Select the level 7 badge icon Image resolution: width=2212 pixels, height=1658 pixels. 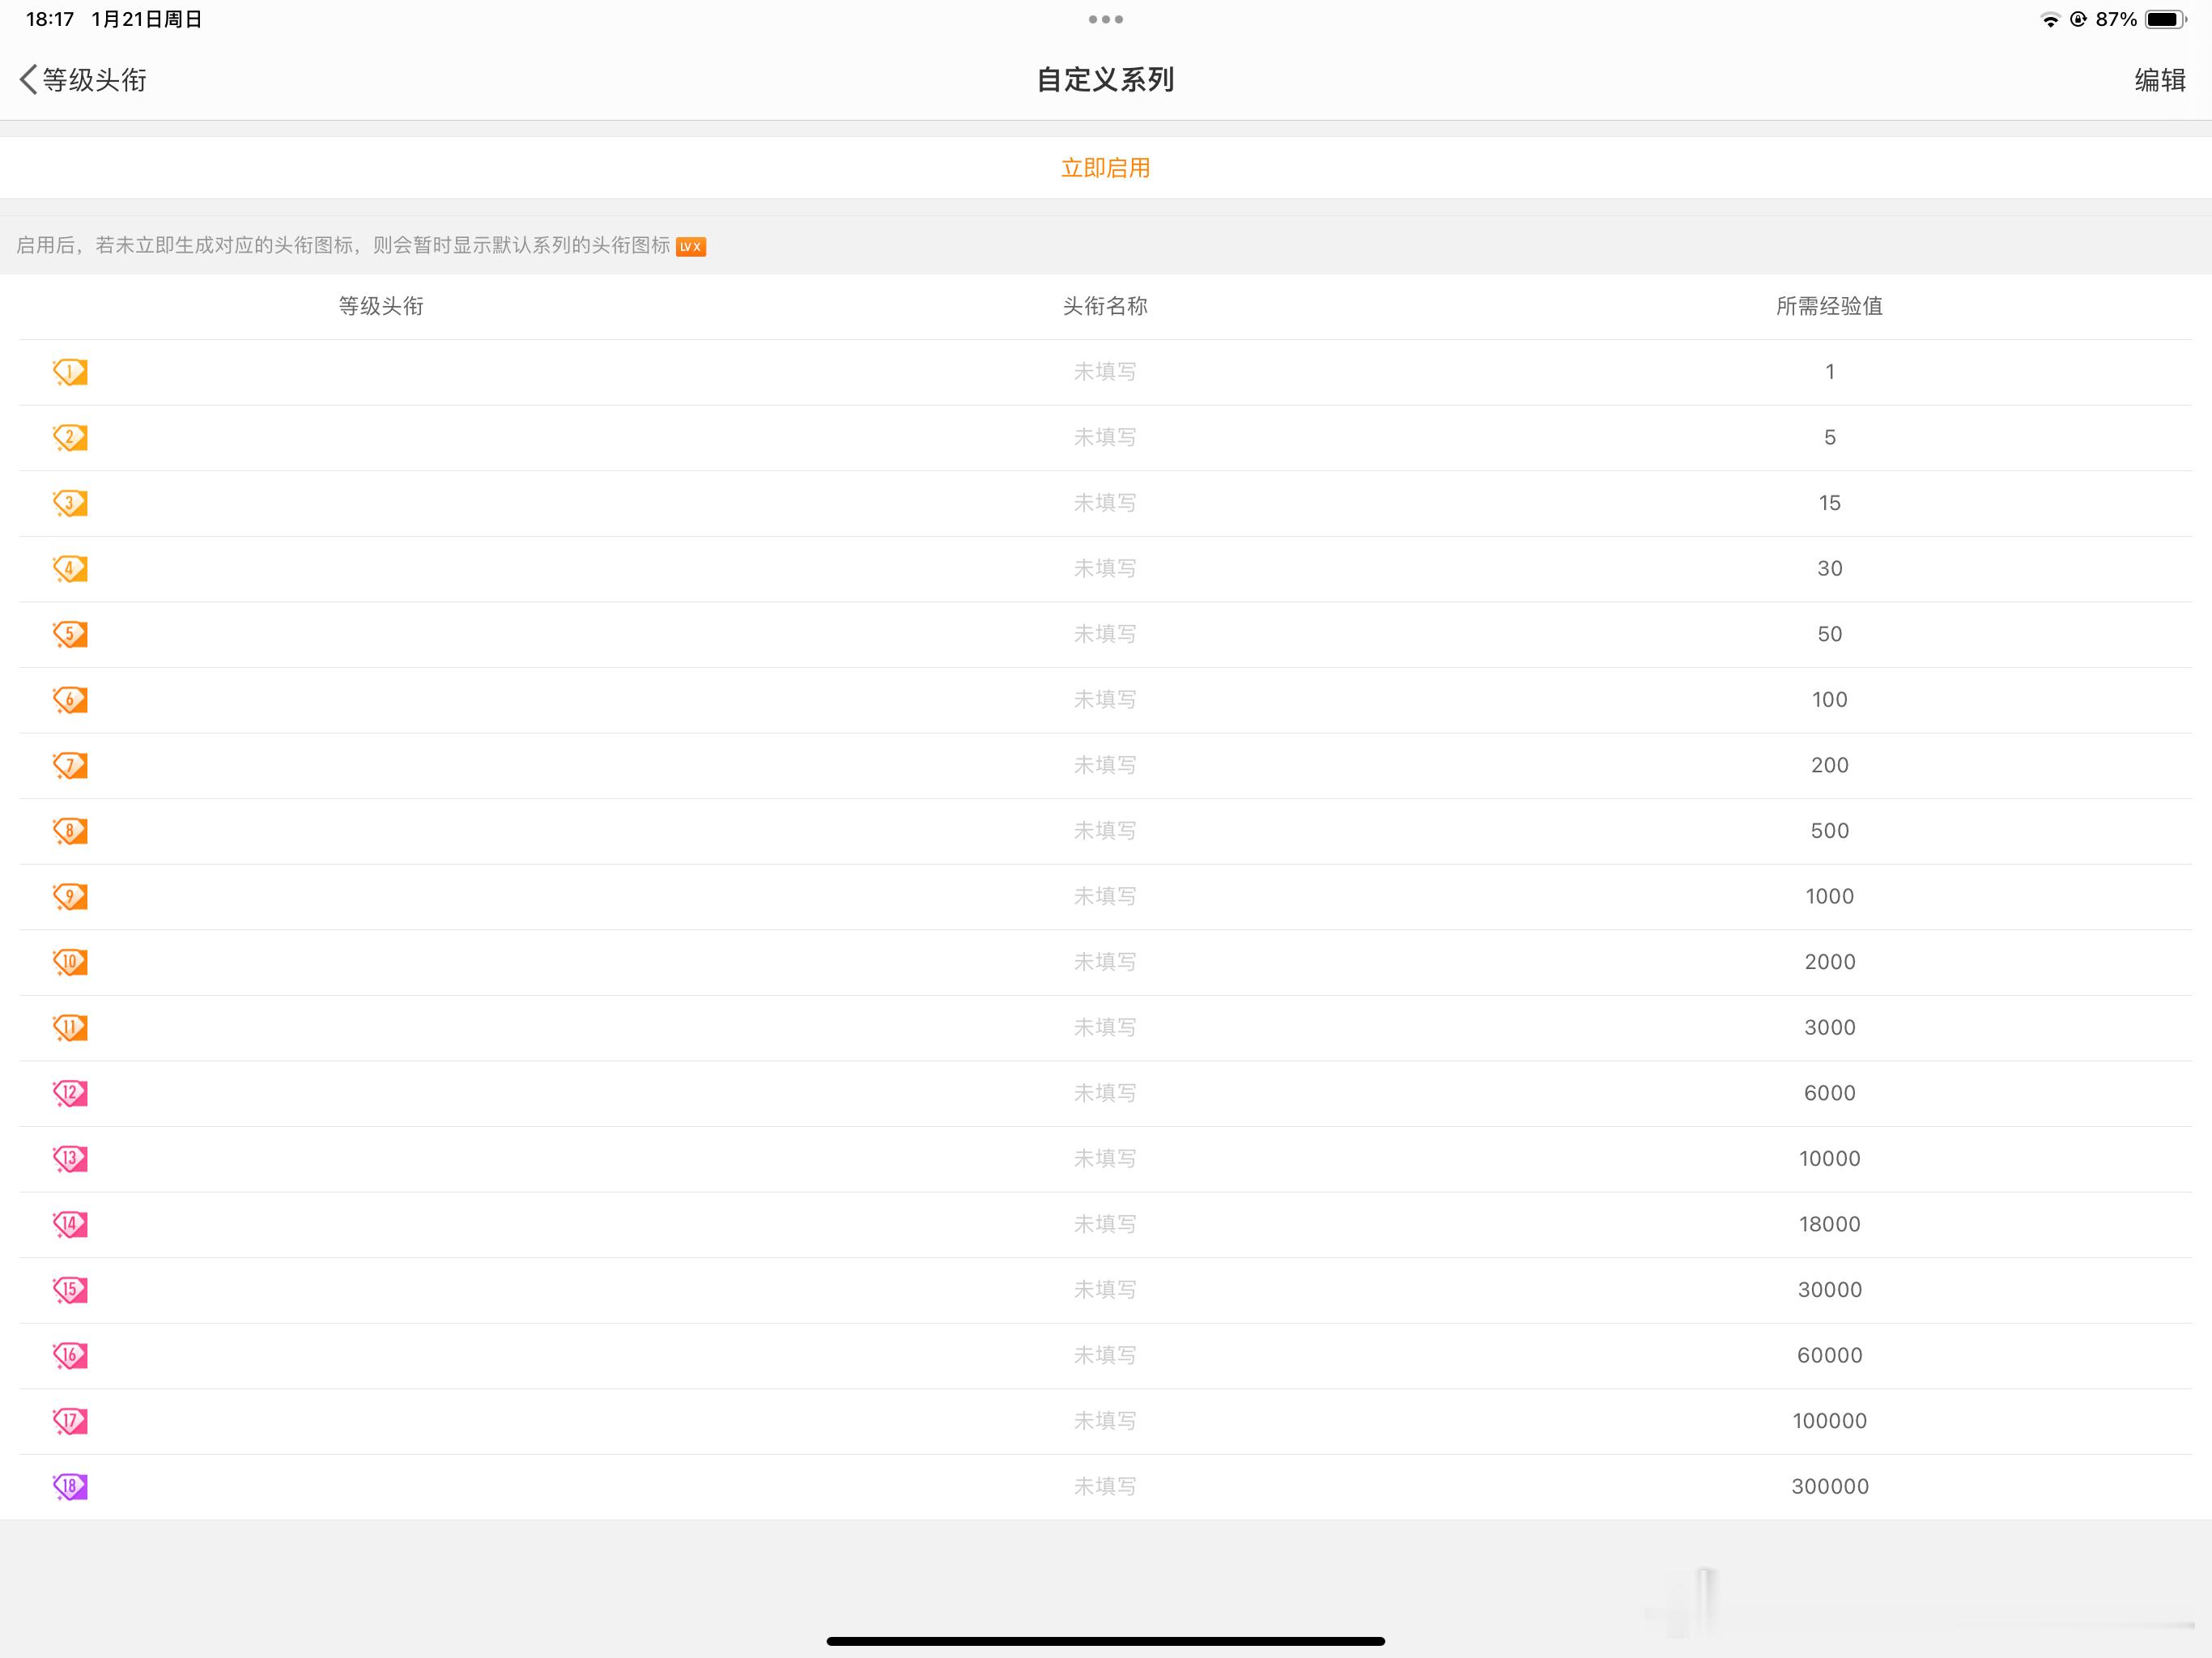click(70, 765)
